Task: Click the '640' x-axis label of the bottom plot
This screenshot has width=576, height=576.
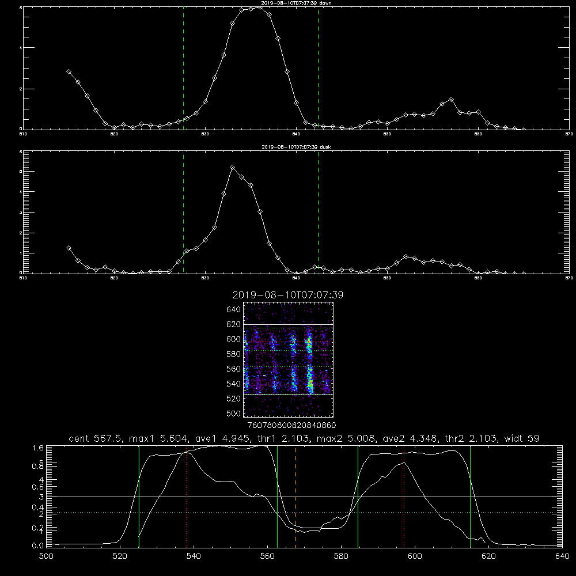Action: pos(562,556)
